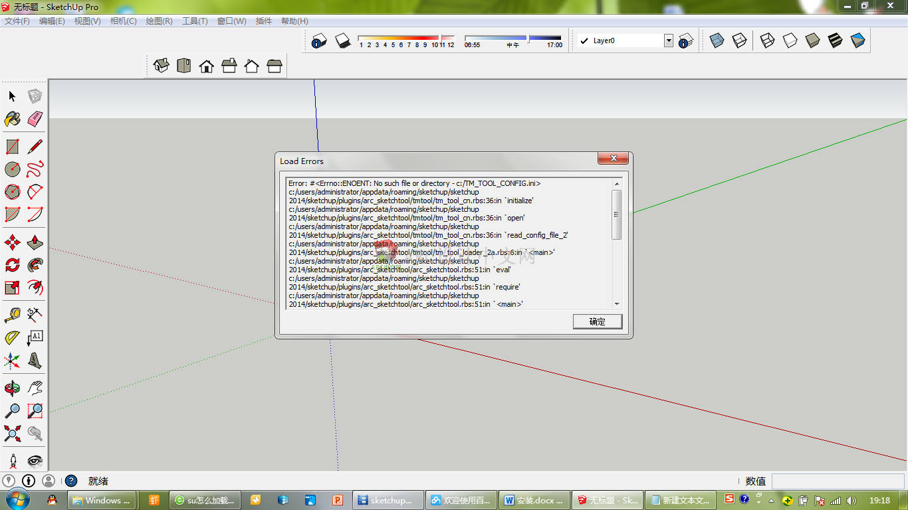Screen dimensions: 908x510
Task: Click the geo-location status bar icon
Action: (x=8, y=481)
